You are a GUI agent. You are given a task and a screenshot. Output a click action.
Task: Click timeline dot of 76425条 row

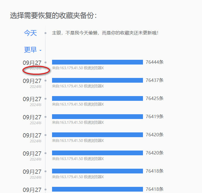pyautogui.click(x=45, y=99)
